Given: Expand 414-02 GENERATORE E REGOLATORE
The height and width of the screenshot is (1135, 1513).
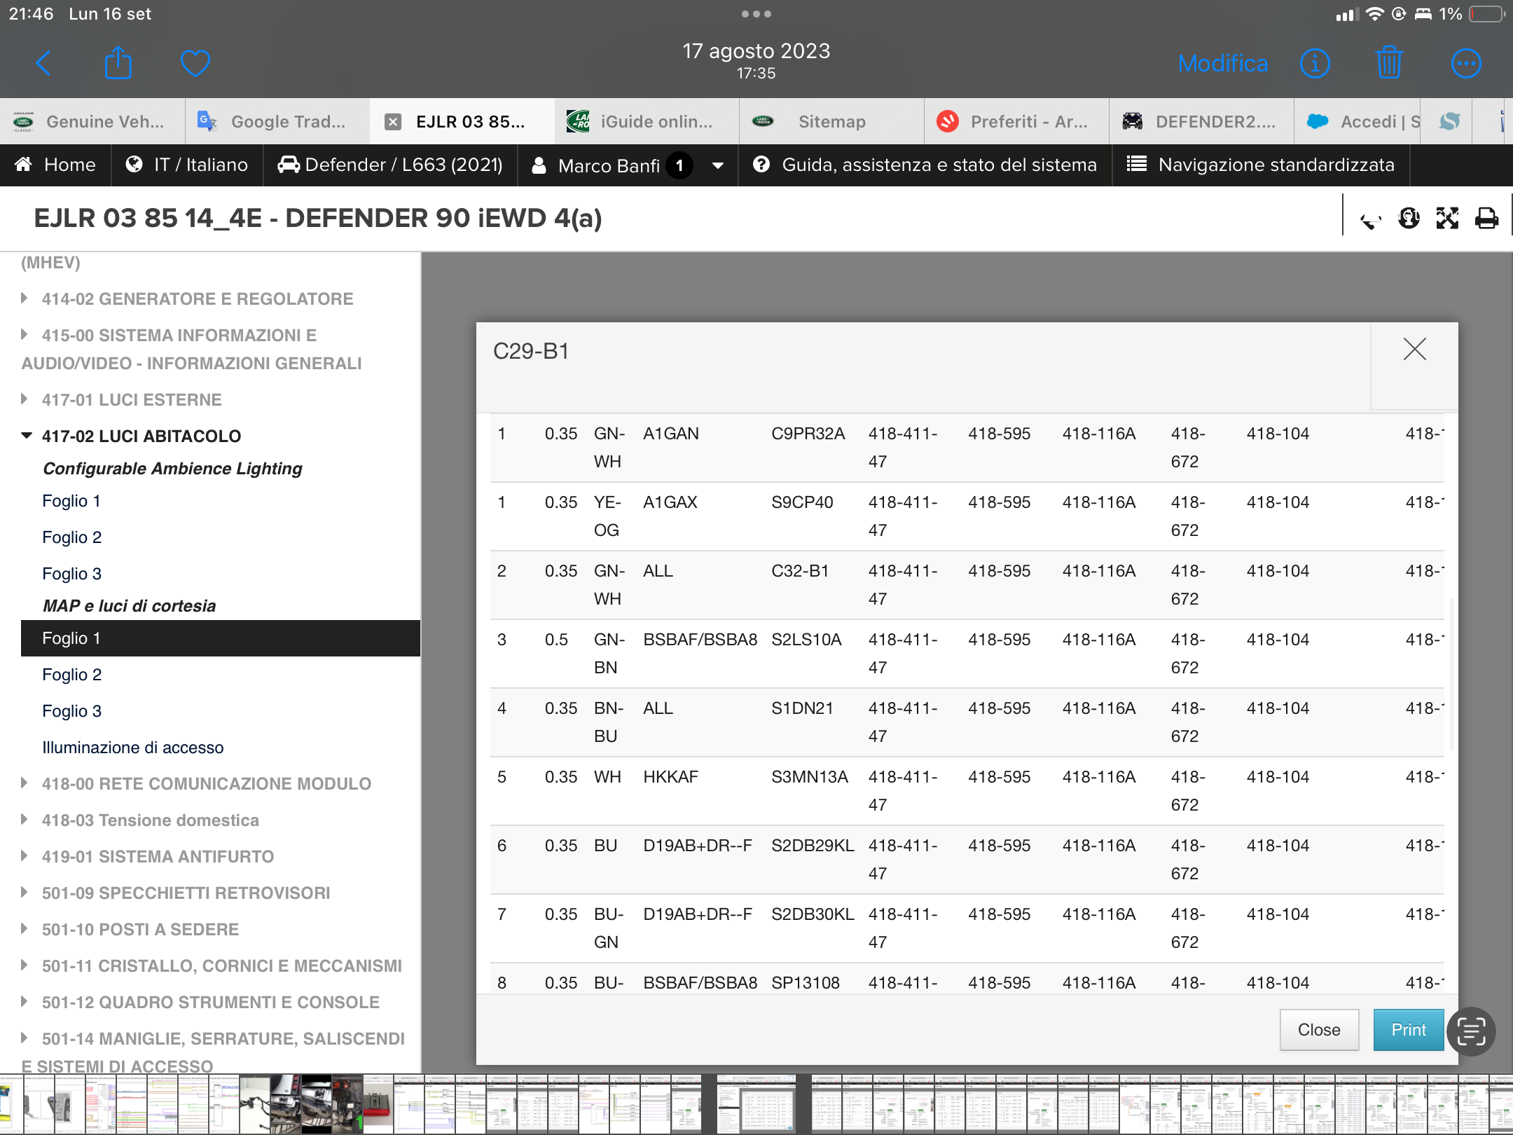Looking at the screenshot, I should click(x=198, y=299).
